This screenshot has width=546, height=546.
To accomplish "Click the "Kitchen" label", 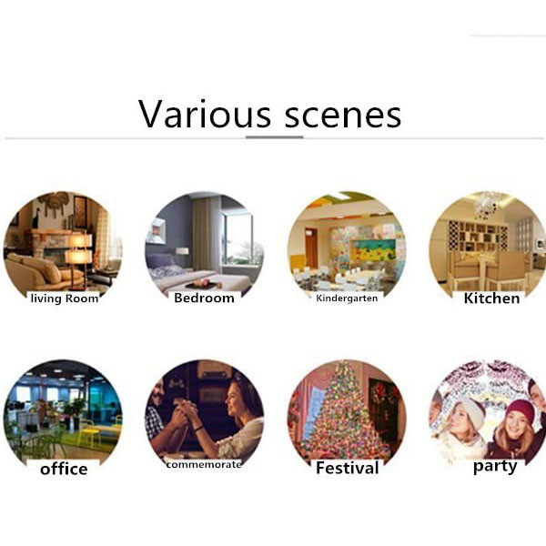I will 491,298.
